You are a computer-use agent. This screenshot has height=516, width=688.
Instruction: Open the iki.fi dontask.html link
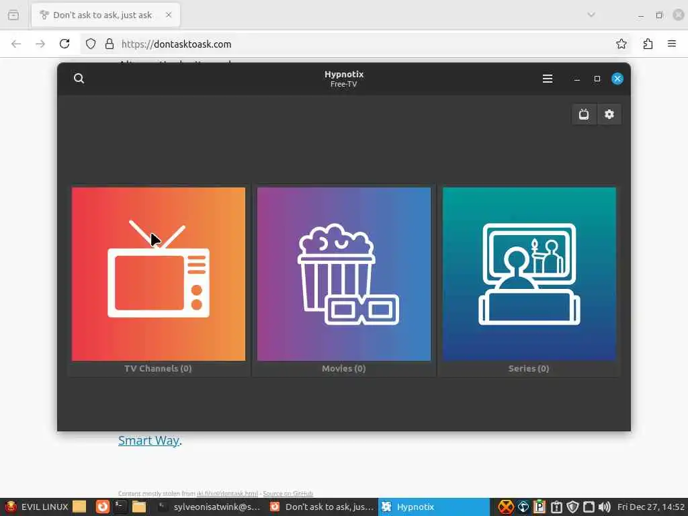227,494
